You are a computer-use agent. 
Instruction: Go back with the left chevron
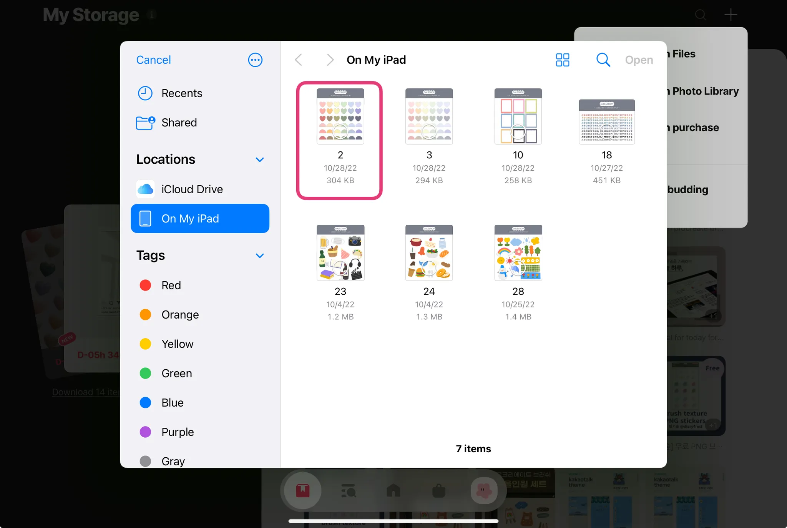pos(299,60)
